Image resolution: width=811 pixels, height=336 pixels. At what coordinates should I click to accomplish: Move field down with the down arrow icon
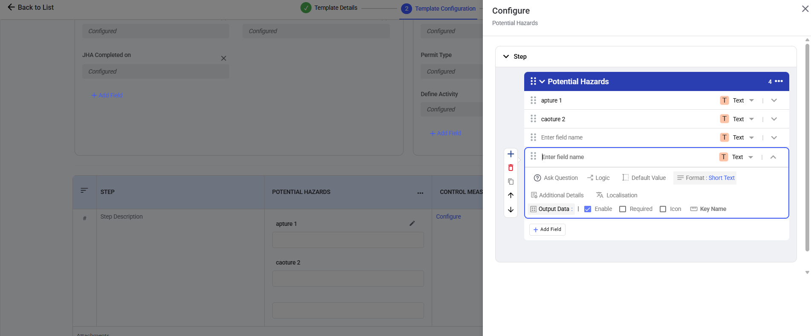pos(511,210)
